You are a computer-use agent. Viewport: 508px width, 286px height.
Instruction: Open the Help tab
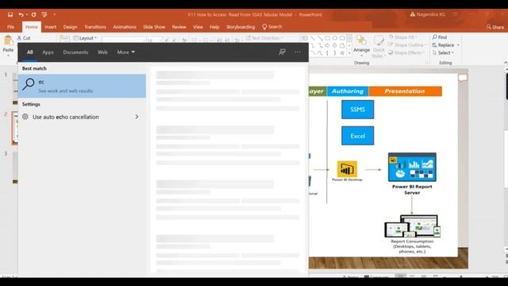coord(214,27)
